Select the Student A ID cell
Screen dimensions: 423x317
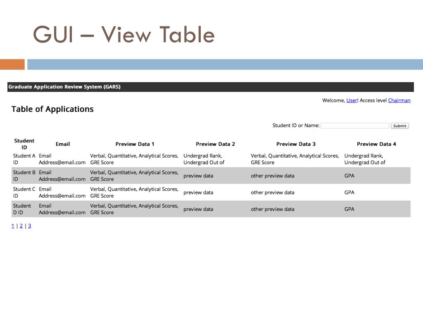click(x=24, y=159)
